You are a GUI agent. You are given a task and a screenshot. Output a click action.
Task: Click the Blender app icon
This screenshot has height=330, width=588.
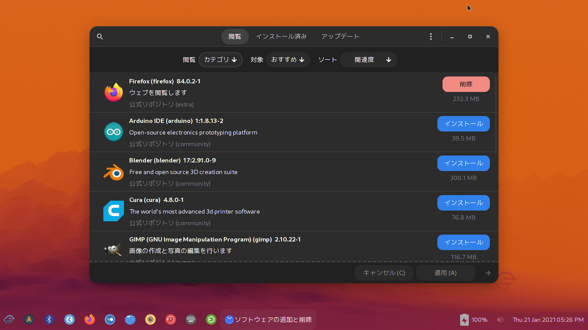pyautogui.click(x=114, y=171)
